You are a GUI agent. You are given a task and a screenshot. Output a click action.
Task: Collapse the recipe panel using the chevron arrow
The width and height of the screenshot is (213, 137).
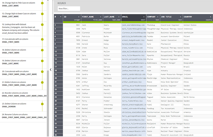click(x=50, y=69)
